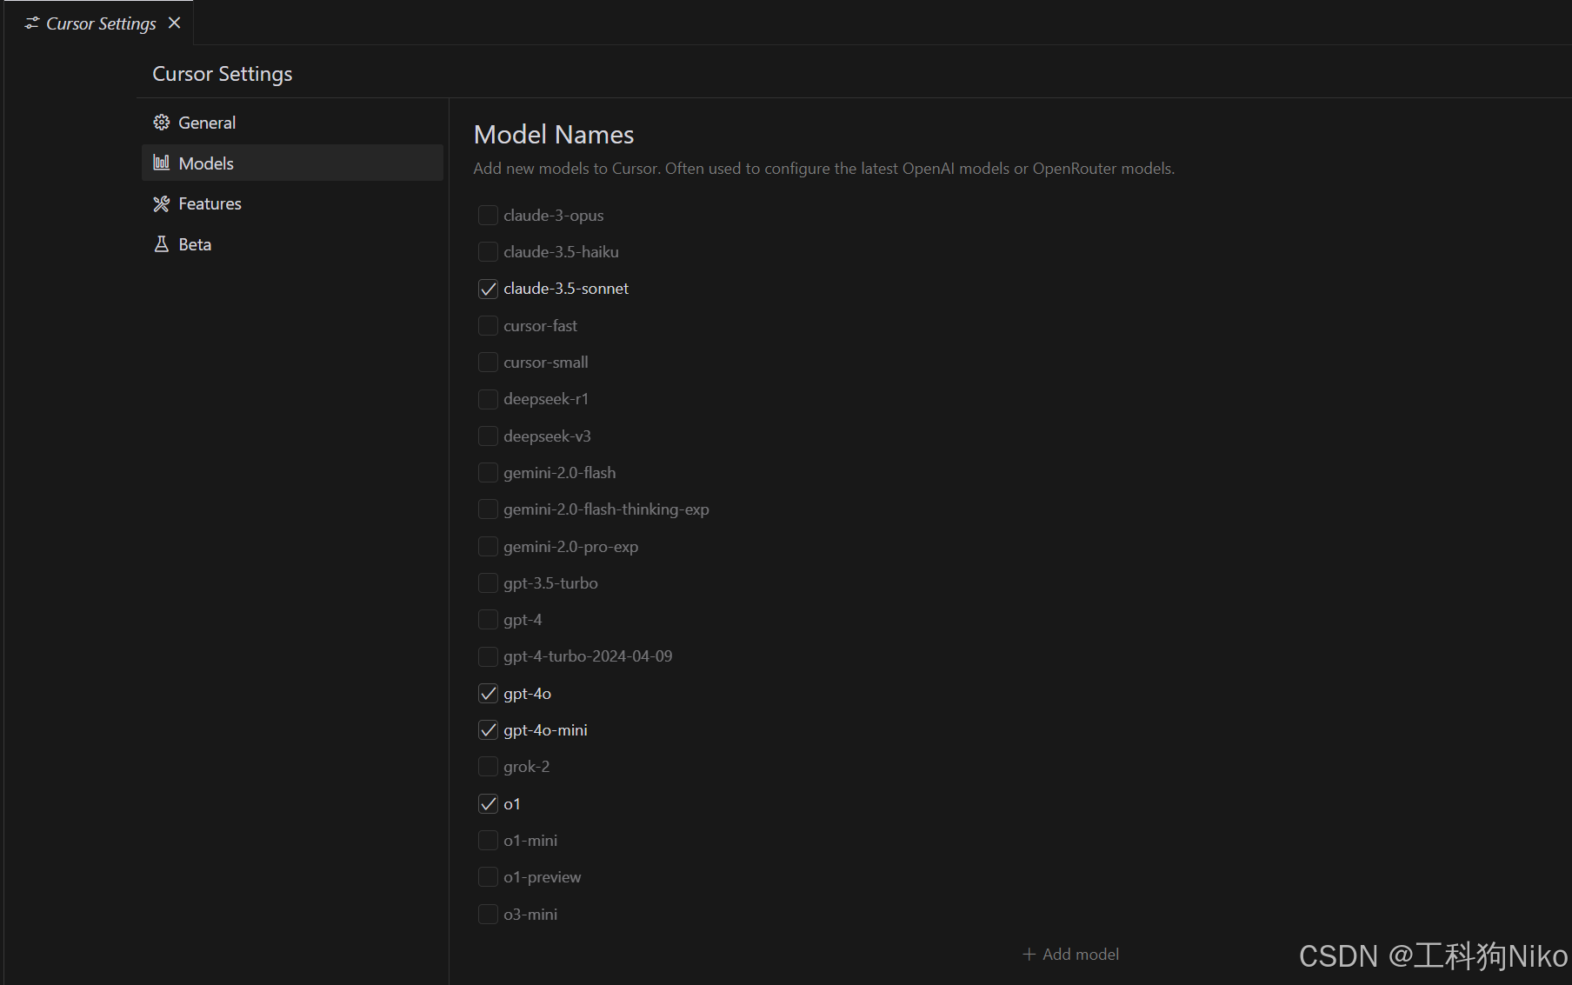Enable the claude-3.5-haiku checkbox
Viewport: 1572px width, 985px height.
[x=488, y=251]
